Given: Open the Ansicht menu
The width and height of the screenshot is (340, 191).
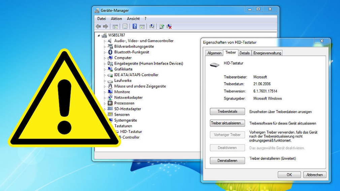Looking at the screenshot, I should (x=133, y=18).
